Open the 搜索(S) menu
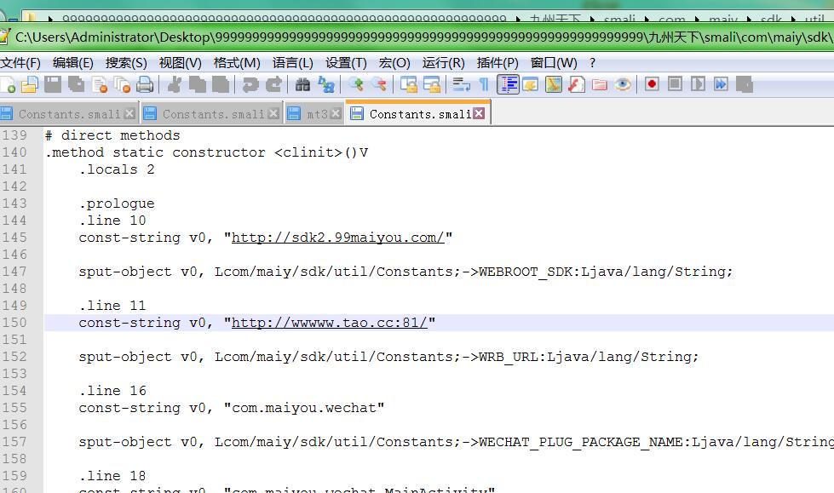This screenshot has height=493, width=834. (126, 62)
